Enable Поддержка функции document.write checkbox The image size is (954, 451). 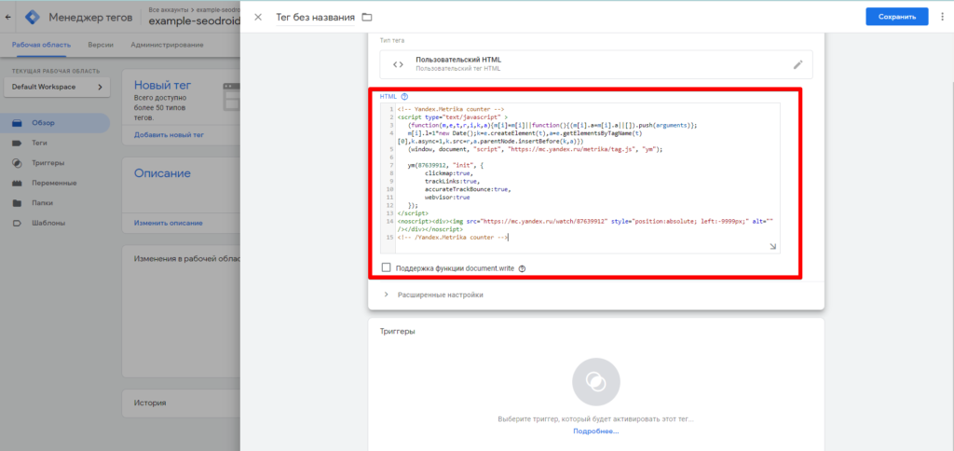pyautogui.click(x=386, y=267)
